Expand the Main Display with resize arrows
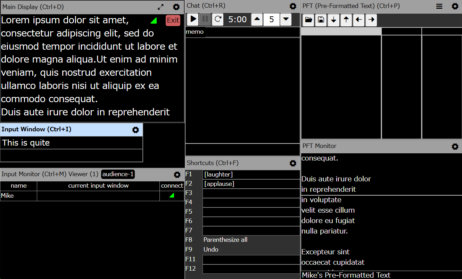 (x=160, y=7)
